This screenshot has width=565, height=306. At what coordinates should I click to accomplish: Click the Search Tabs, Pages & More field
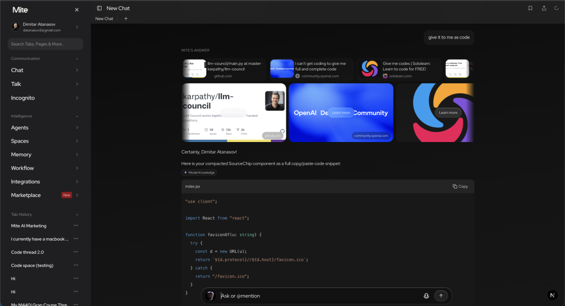(45, 44)
